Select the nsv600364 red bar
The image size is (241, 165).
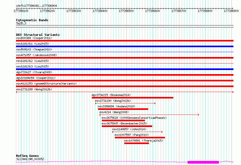(x=125, y=41)
